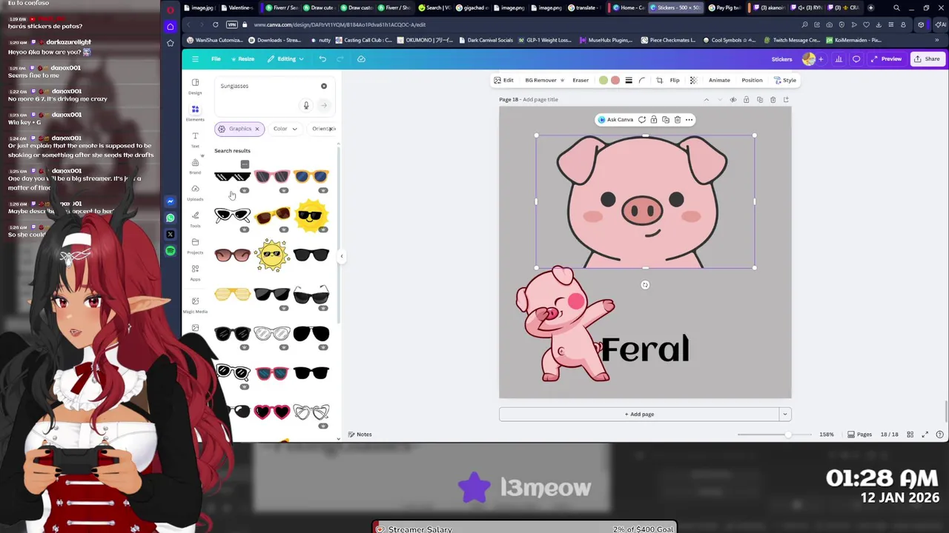The image size is (949, 533).
Task: Delete page 18 trash icon
Action: click(773, 100)
